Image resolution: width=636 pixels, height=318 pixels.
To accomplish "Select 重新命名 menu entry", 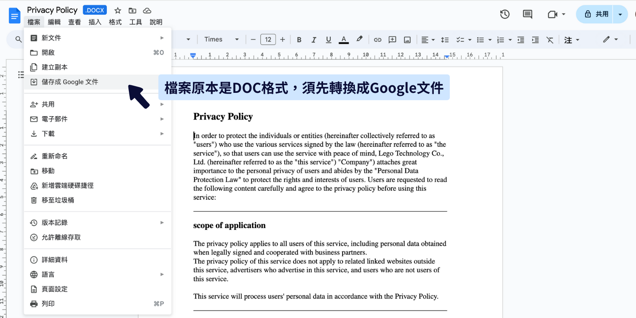I will point(98,156).
